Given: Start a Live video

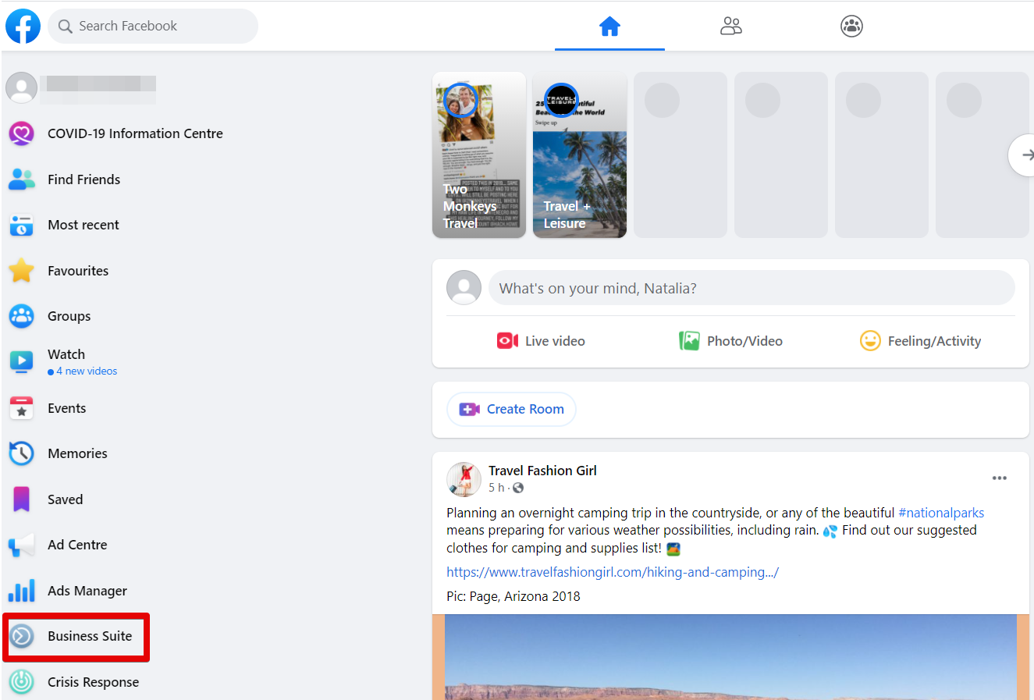Looking at the screenshot, I should pos(541,340).
